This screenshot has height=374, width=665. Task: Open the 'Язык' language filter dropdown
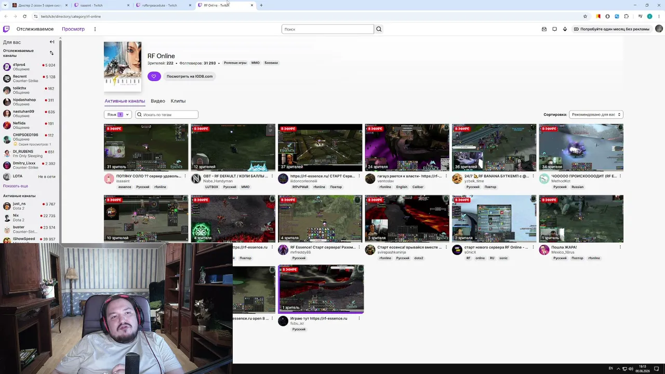point(117,114)
